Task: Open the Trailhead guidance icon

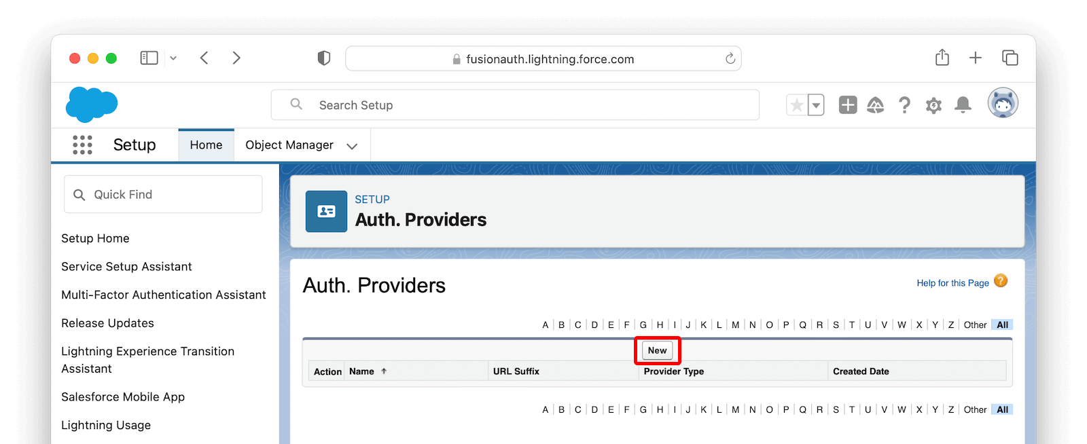Action: tap(876, 105)
